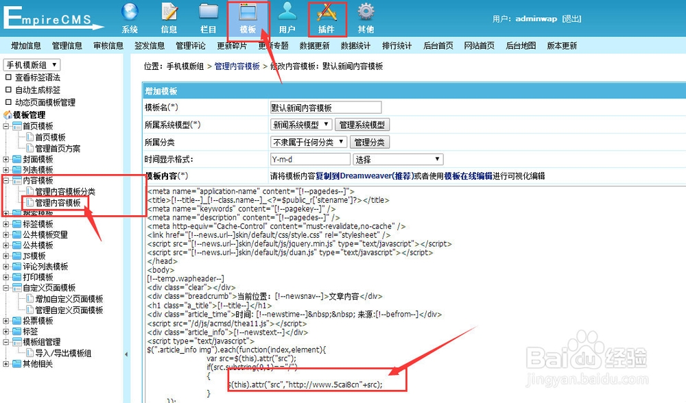
Task: Open the 插件 tools icon
Action: click(x=327, y=12)
